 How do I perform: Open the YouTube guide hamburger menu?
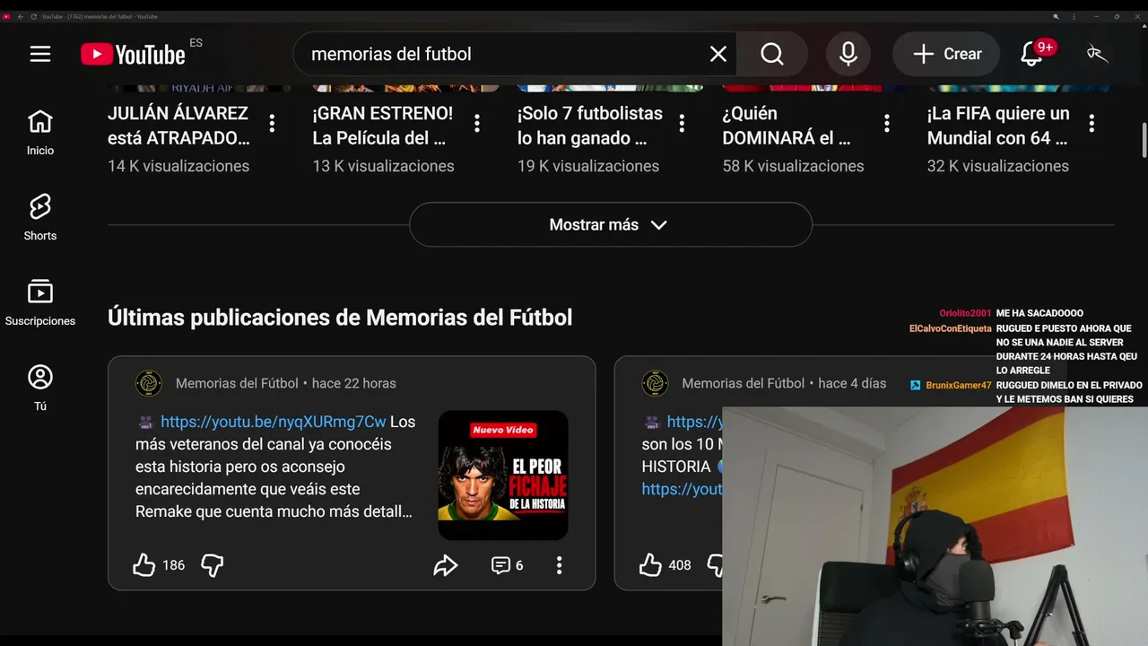pos(40,54)
